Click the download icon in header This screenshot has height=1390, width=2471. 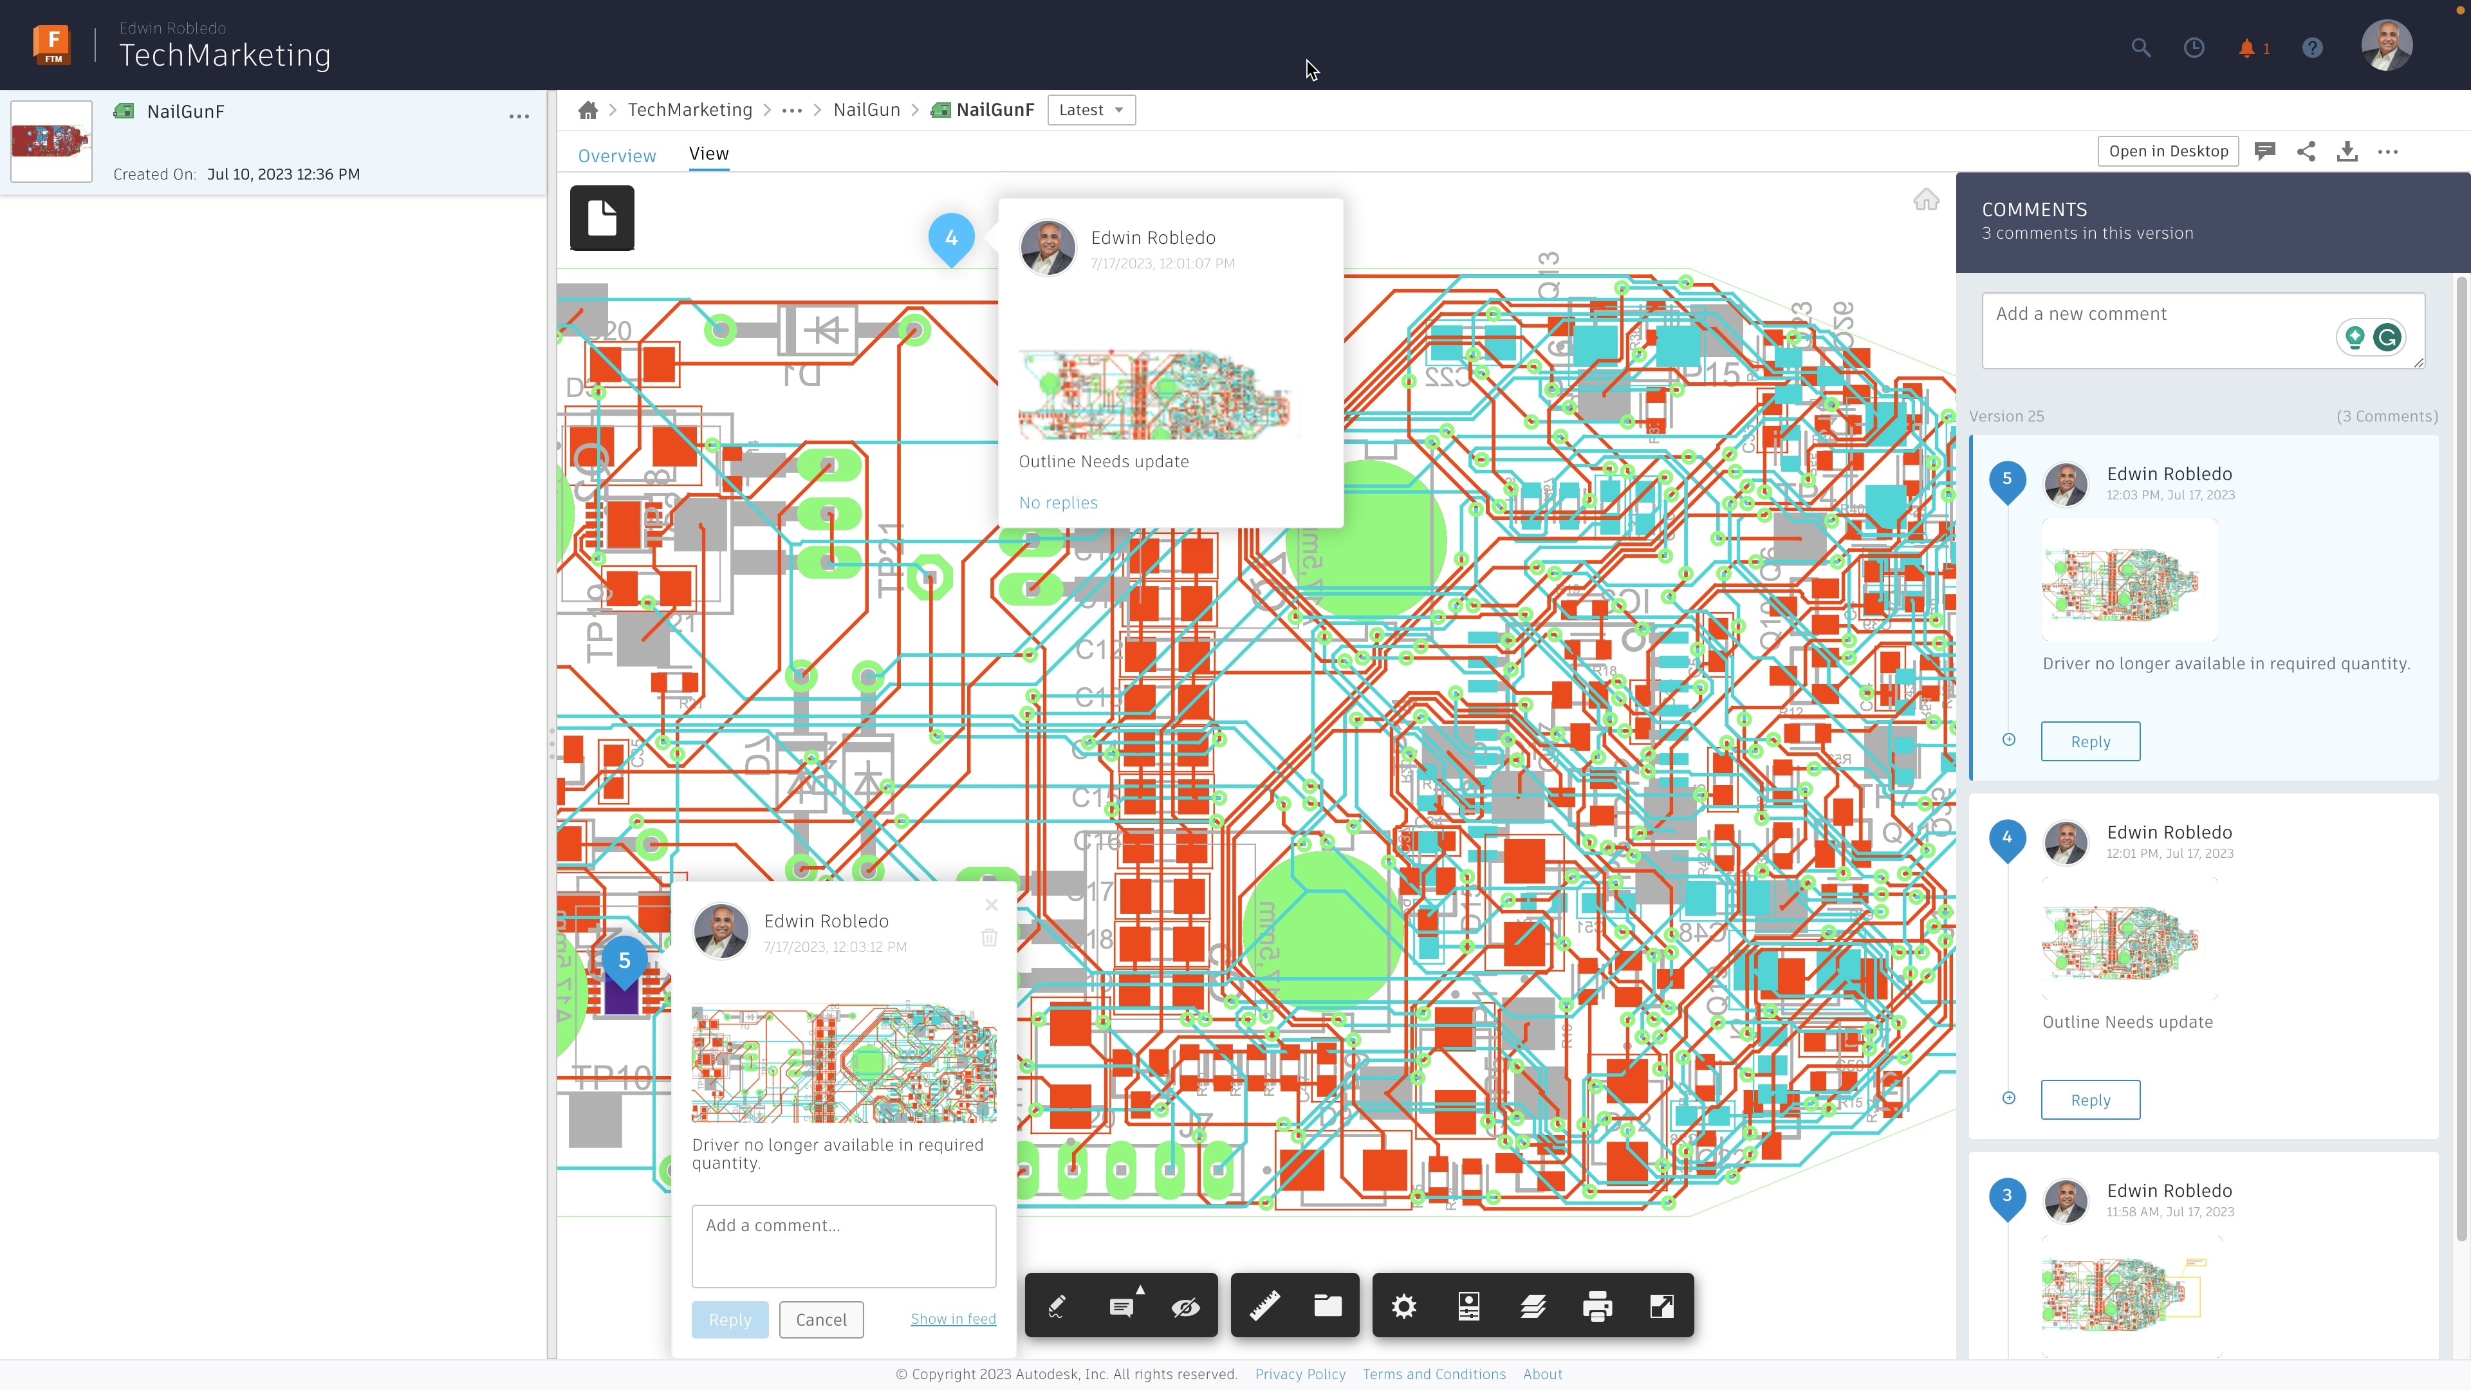(x=2347, y=152)
